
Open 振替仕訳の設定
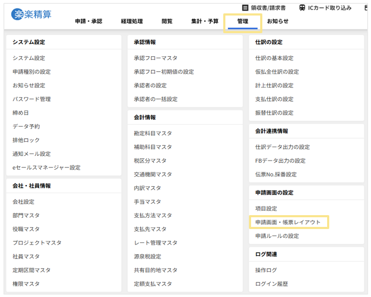point(275,113)
